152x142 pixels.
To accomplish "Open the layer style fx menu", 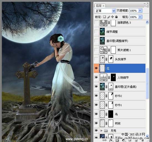I will pyautogui.click(x=111, y=140).
